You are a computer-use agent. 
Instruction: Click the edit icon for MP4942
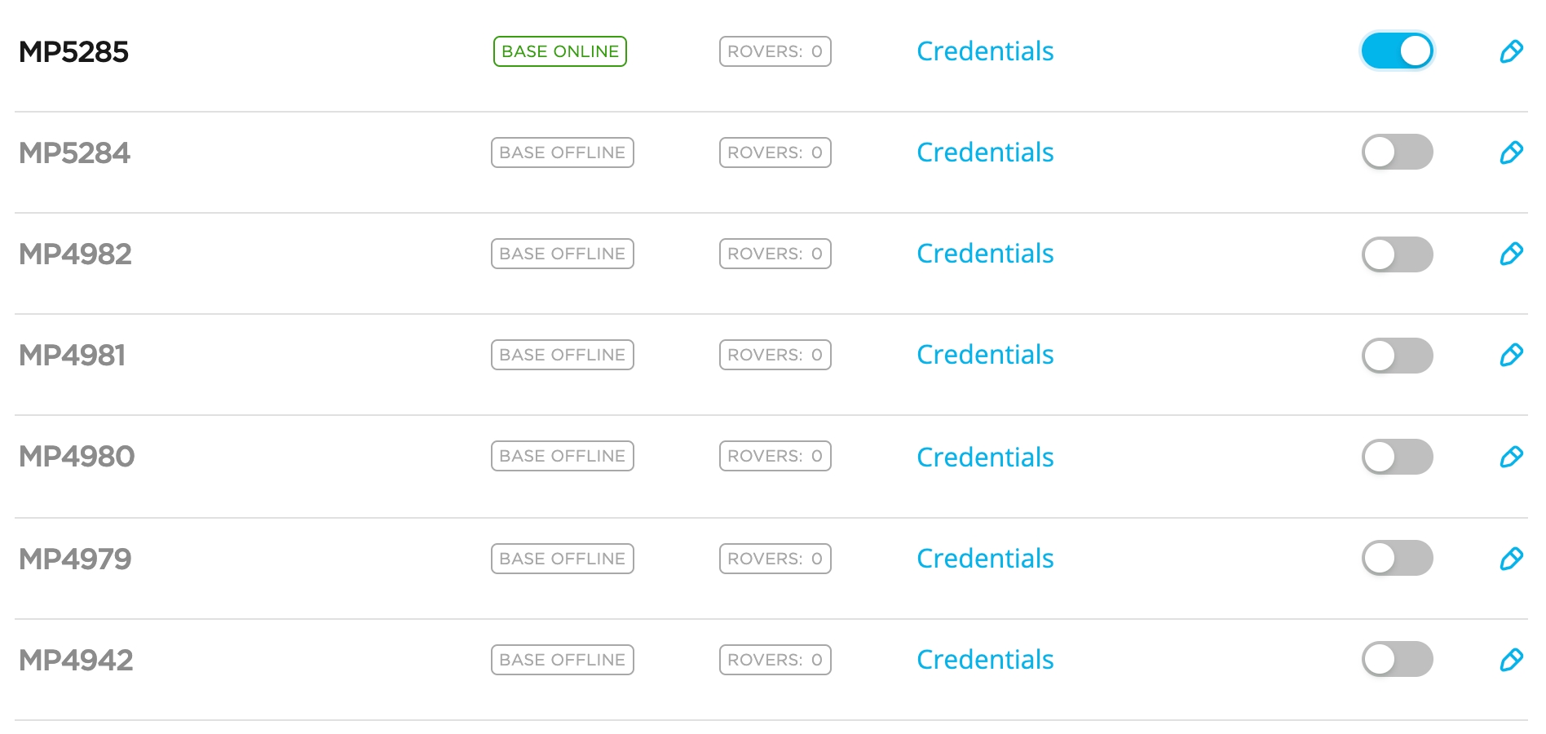tap(1511, 660)
